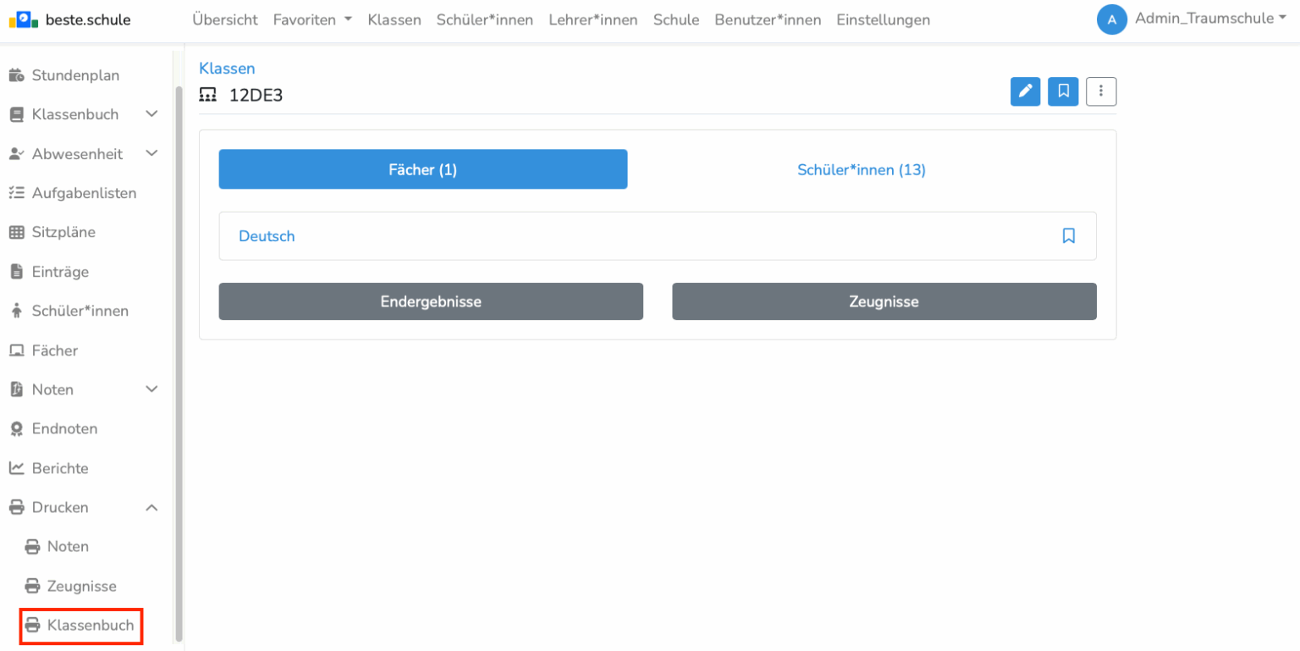Expand the Klassenbuch sidebar section
The height and width of the screenshot is (651, 1300).
pyautogui.click(x=151, y=114)
